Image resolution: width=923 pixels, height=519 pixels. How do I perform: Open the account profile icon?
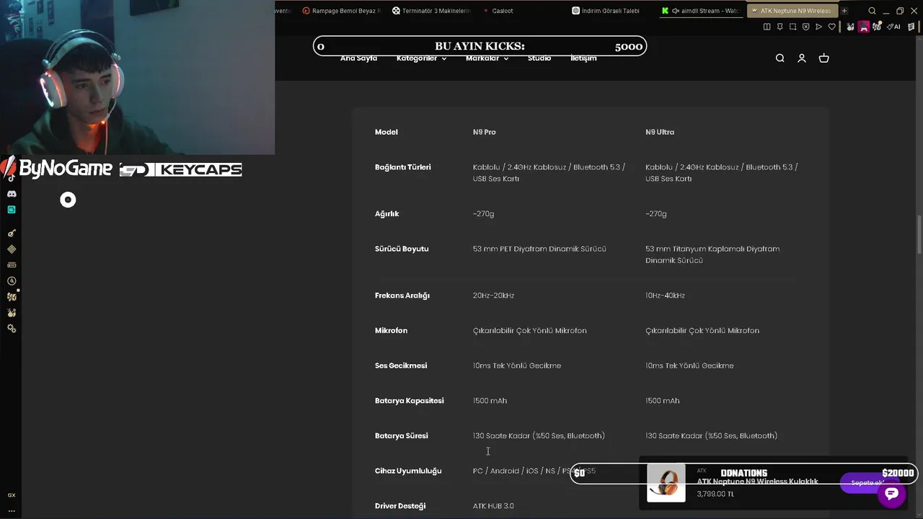801,58
